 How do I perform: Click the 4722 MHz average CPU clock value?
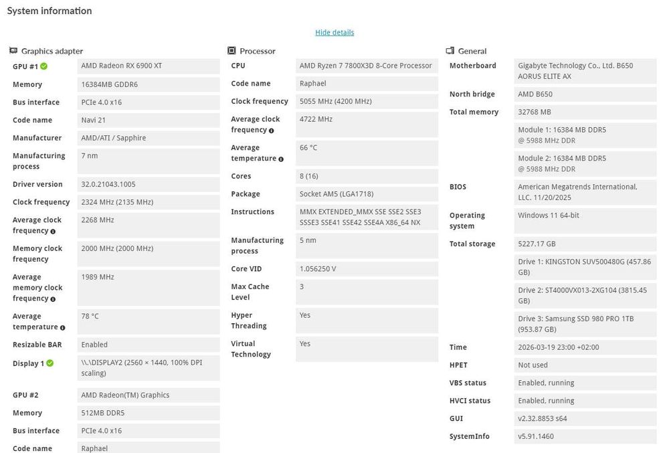click(x=367, y=124)
